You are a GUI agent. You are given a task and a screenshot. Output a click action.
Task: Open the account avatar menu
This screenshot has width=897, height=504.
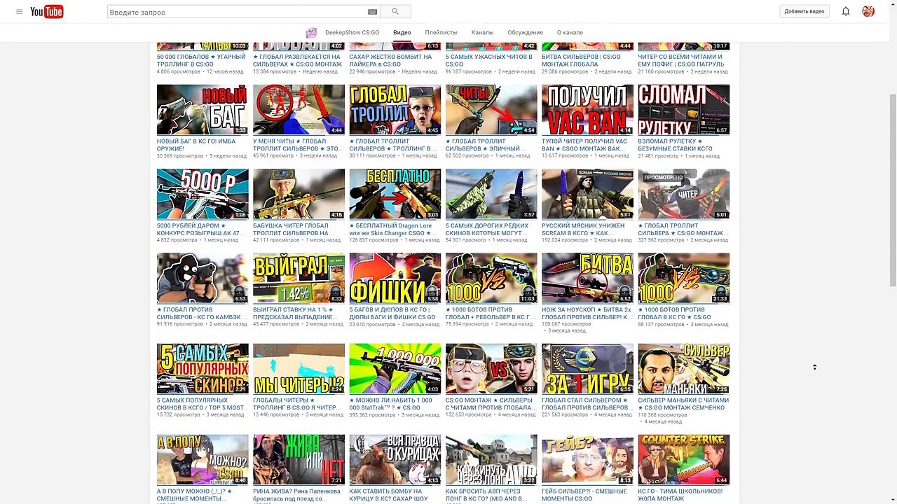pos(868,12)
